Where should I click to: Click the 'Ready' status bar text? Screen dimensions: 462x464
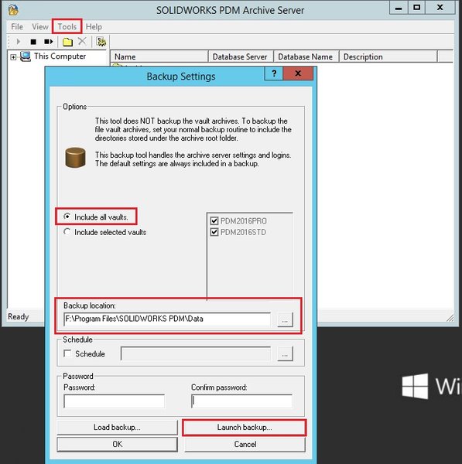point(19,316)
